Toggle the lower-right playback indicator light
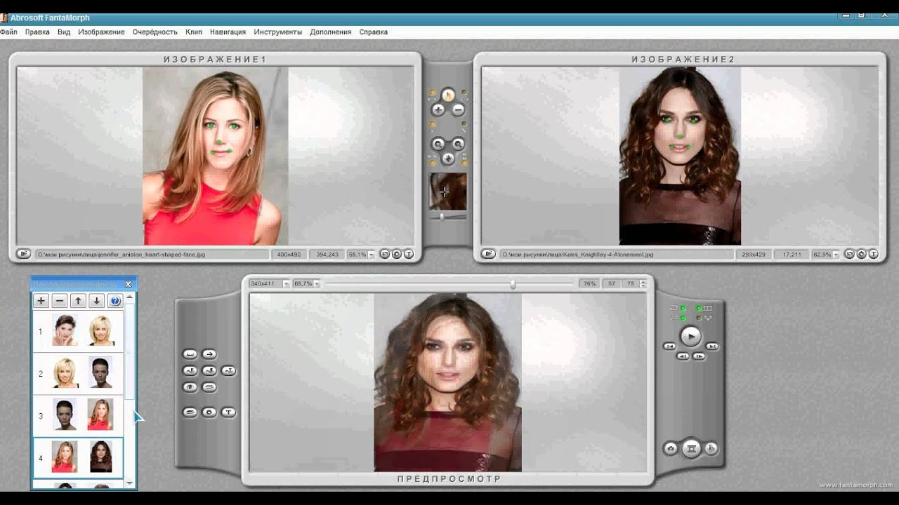The width and height of the screenshot is (899, 505). click(699, 318)
